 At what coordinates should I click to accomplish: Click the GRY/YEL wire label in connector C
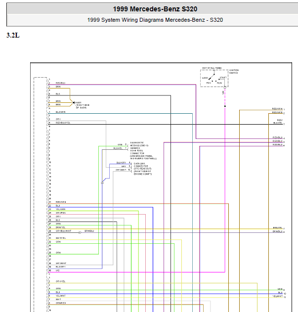point(60,281)
